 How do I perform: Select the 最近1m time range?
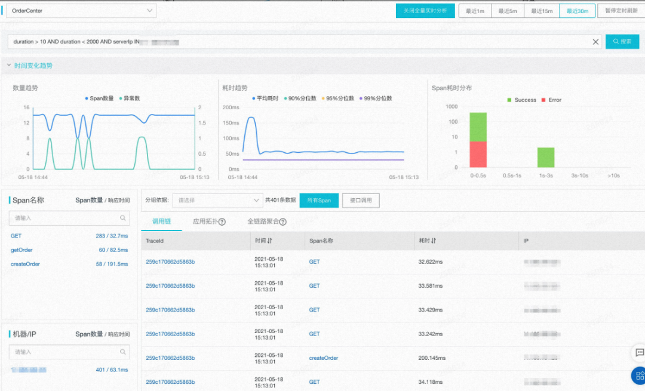pyautogui.click(x=475, y=11)
